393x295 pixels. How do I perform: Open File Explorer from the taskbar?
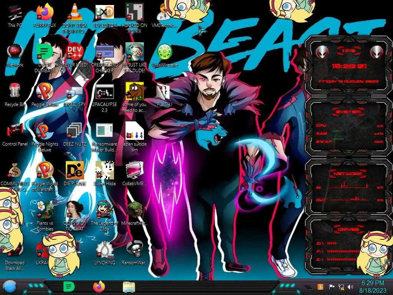tap(129, 287)
